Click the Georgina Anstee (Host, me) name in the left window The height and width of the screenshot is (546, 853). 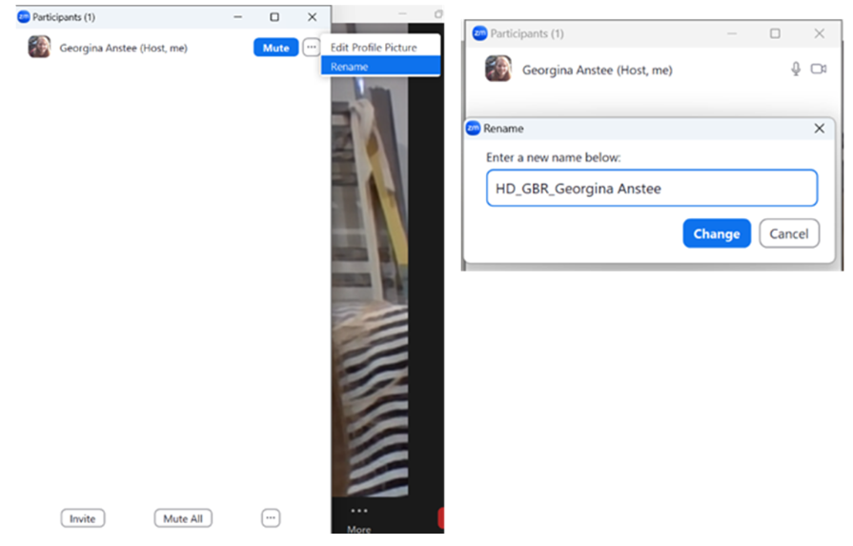124,48
